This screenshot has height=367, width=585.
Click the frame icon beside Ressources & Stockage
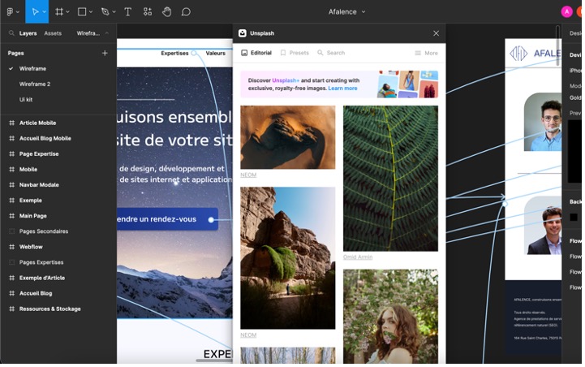click(12, 309)
